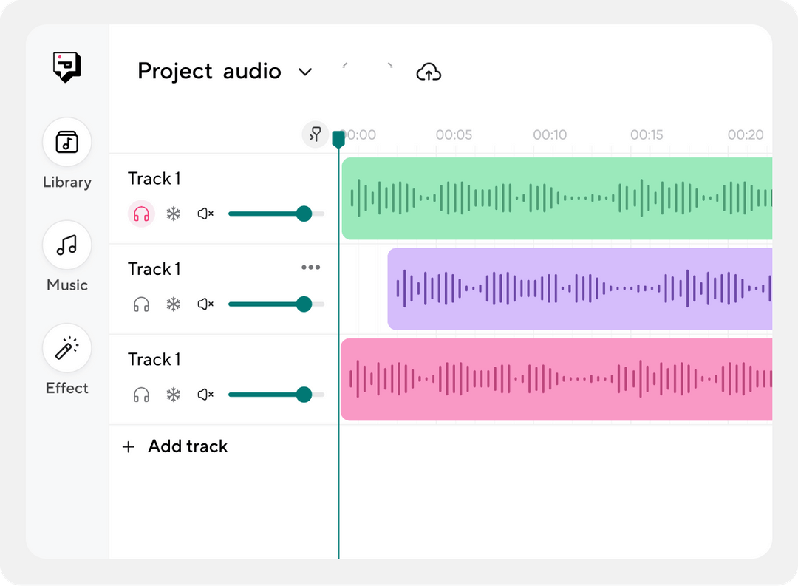Click Add track
798x586 pixels.
(x=174, y=446)
